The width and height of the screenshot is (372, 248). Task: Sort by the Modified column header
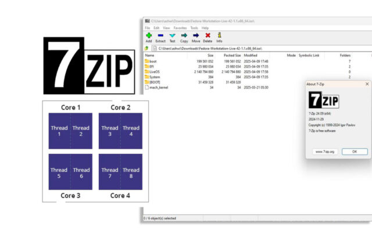tap(251, 55)
